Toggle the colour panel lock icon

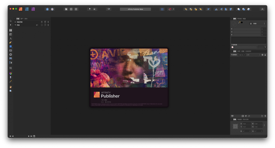click(x=251, y=24)
